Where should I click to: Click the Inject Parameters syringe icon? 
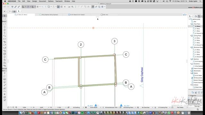click(19, 7)
